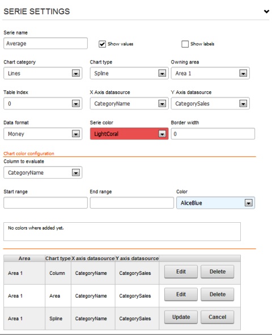Viewport: 272px width, 335px height.
Task: Open the Table index dropdown arrow
Action: click(76, 104)
